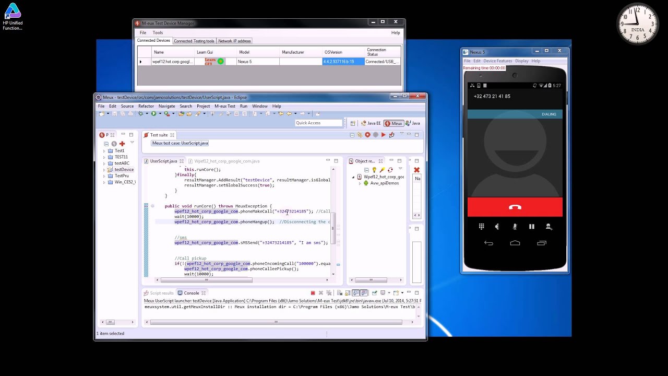Put the call on hold with pause icon
Viewport: 668px width, 376px height.
(x=531, y=227)
